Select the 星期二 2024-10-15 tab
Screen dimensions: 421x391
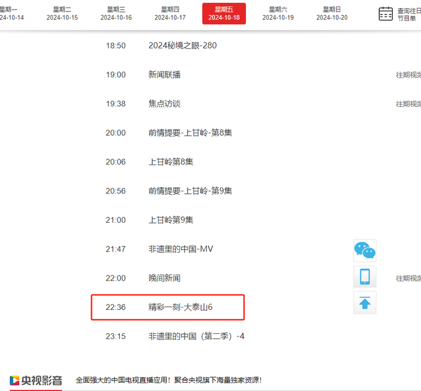(x=62, y=14)
